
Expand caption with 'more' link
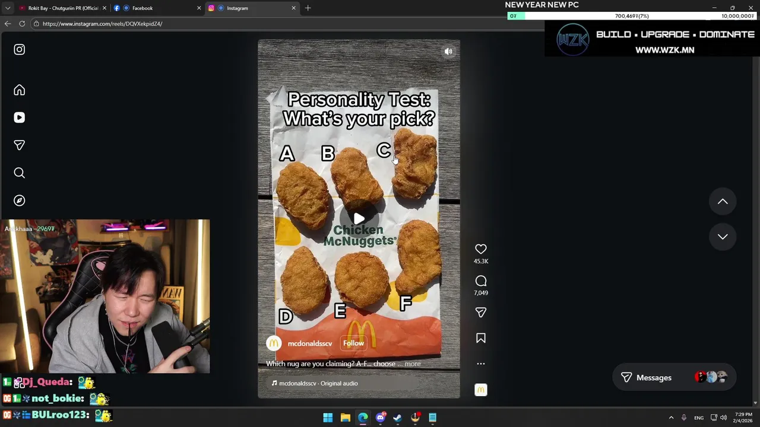(413, 364)
